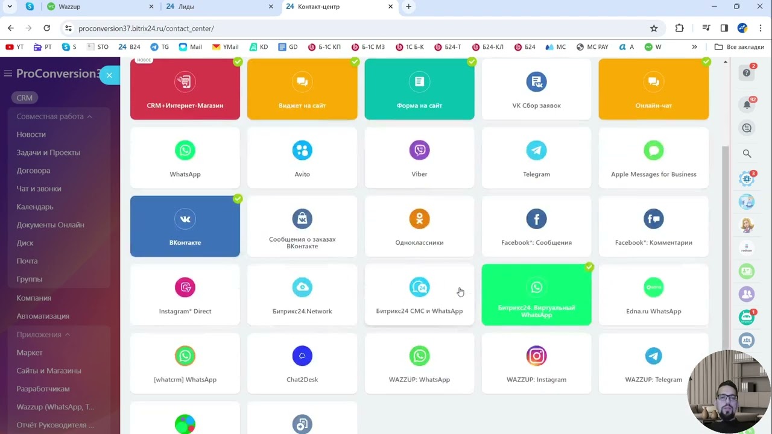Open the Разработчикам sidebar link

[43, 389]
